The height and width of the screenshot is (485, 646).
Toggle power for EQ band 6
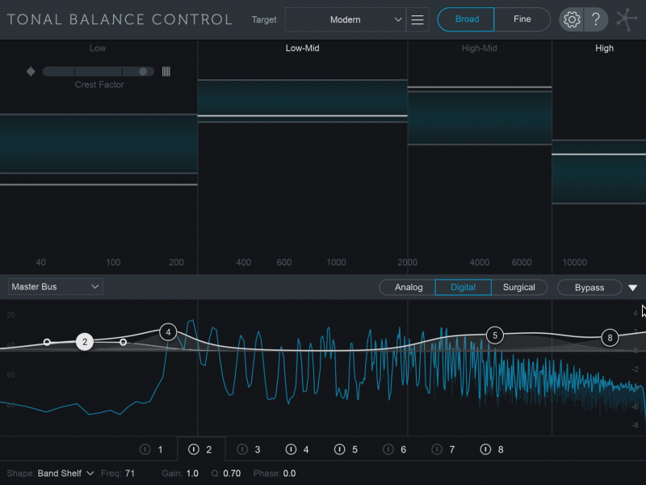pyautogui.click(x=388, y=449)
